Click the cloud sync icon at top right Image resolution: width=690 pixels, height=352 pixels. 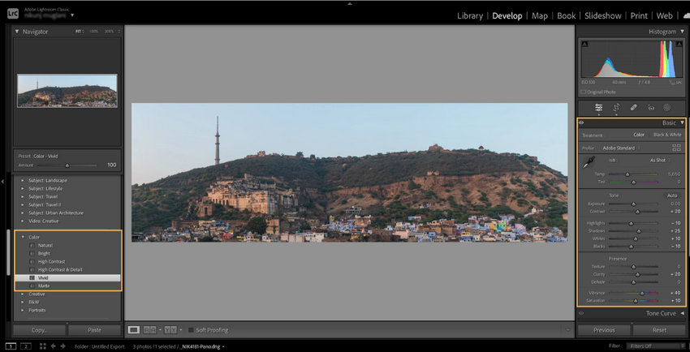[x=686, y=16]
